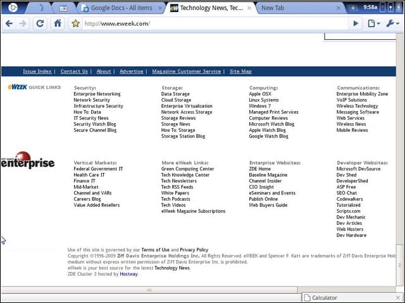Open the wrench tools menu
Screen dimensions: 405x303
point(392,24)
